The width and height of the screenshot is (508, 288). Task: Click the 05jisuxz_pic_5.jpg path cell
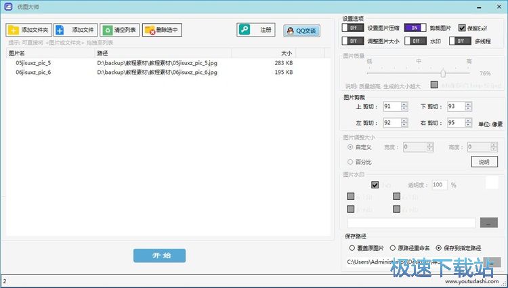pyautogui.click(x=157, y=63)
